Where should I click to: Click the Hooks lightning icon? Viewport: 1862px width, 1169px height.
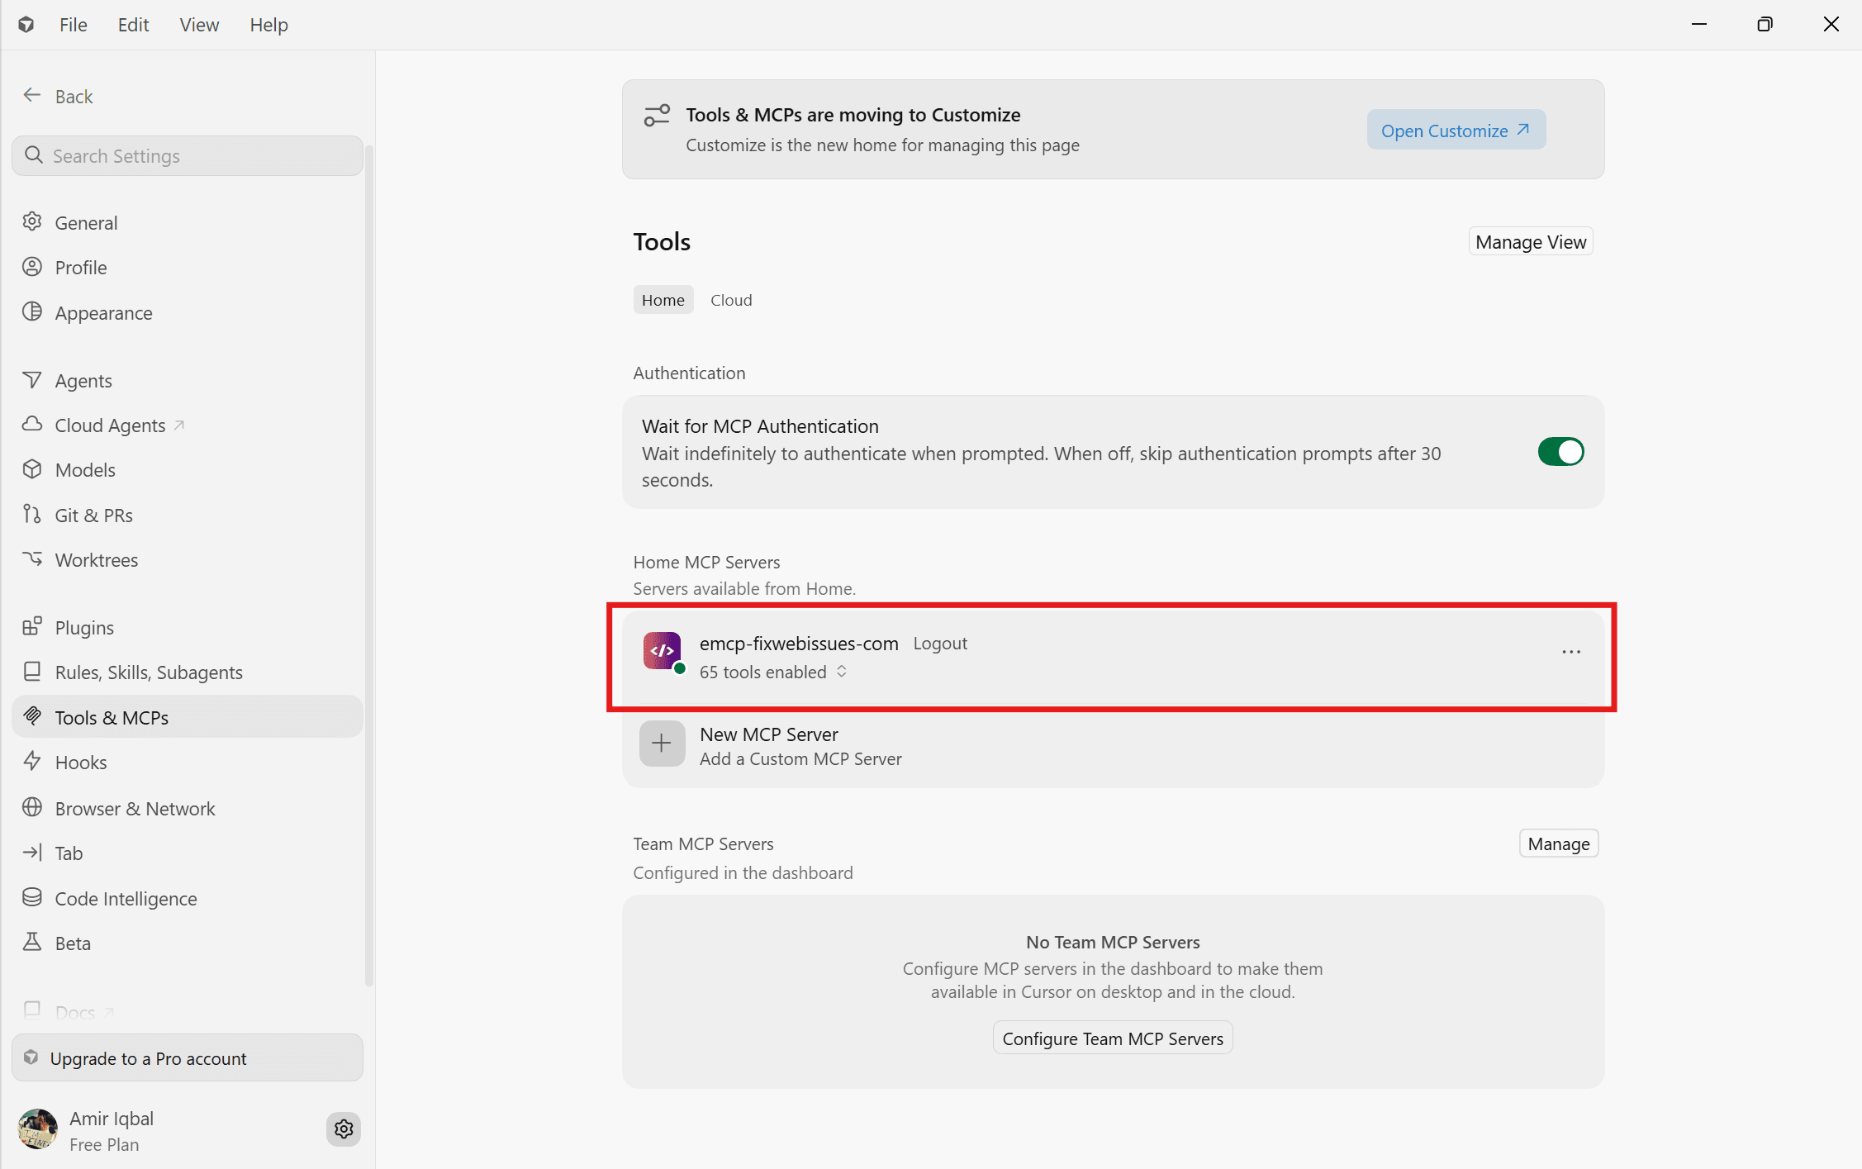click(32, 762)
